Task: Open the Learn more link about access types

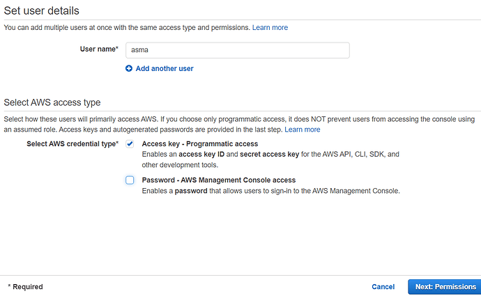Action: [x=302, y=130]
